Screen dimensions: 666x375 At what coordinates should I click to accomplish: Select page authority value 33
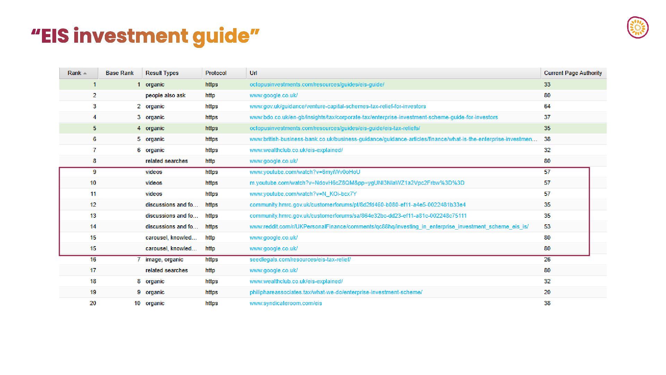(547, 84)
